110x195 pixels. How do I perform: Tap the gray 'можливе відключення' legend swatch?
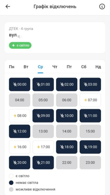pos(11,189)
